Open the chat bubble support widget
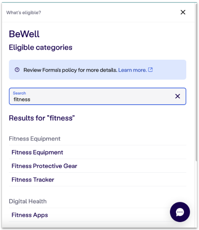The height and width of the screenshot is (230, 199). 180,212
